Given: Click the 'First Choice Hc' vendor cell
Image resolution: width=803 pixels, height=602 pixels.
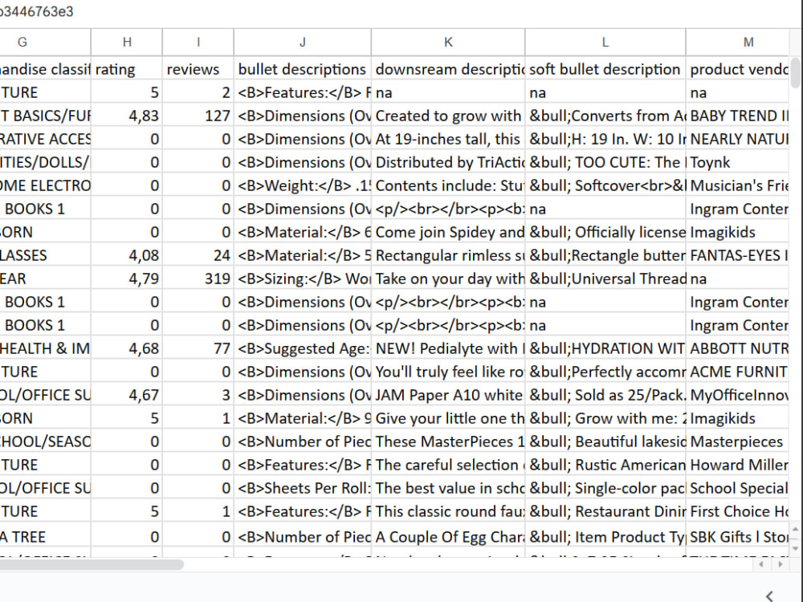Looking at the screenshot, I should pyautogui.click(x=737, y=511).
